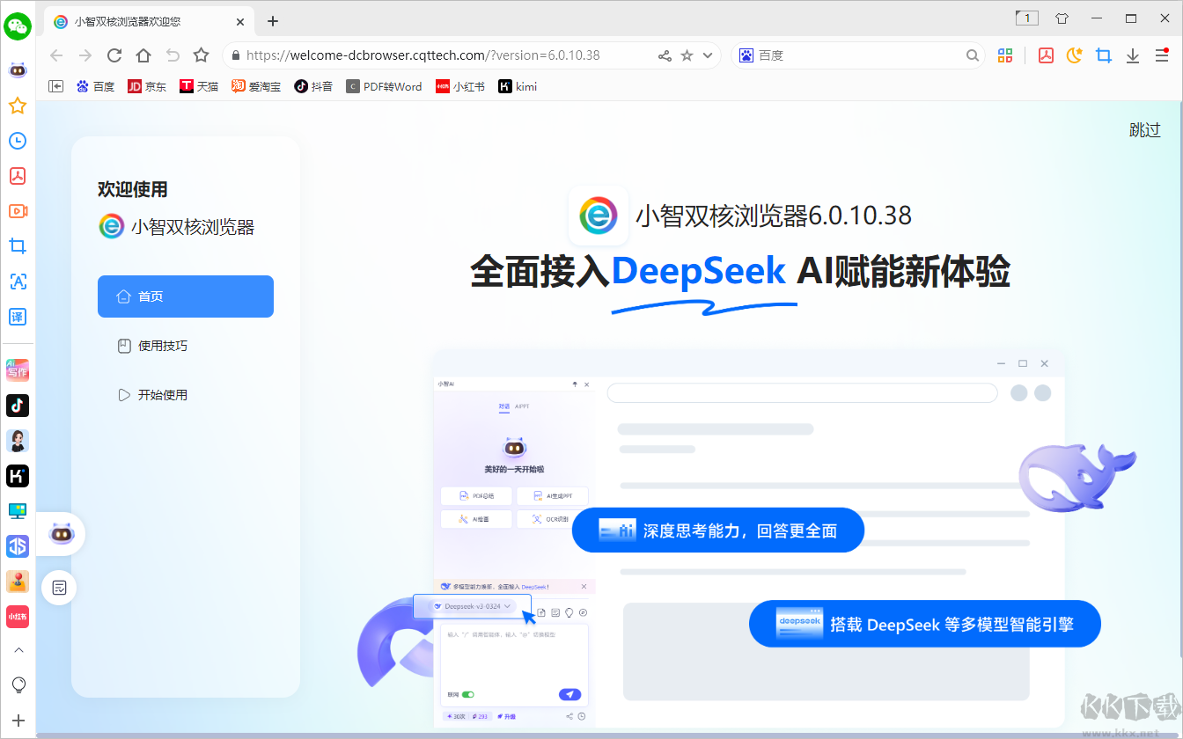Image resolution: width=1183 pixels, height=739 pixels.
Task: Go to the home page
Action: click(143, 55)
